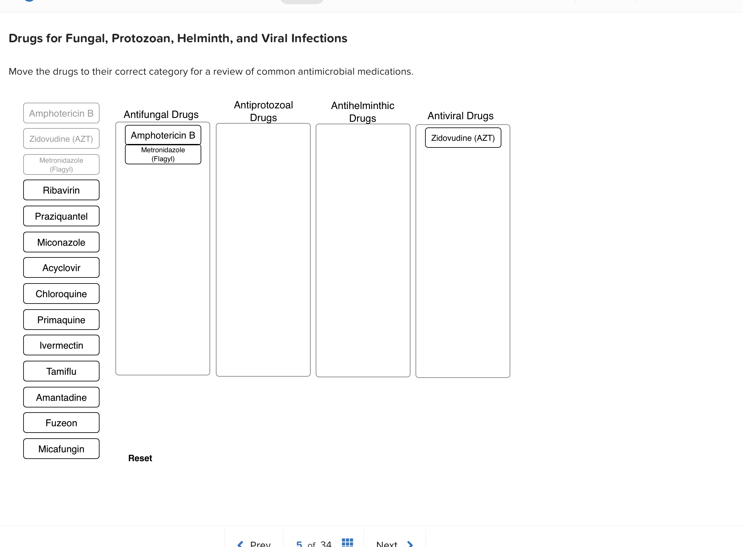Drag Micafungin to Antifungal Drugs category

61,449
